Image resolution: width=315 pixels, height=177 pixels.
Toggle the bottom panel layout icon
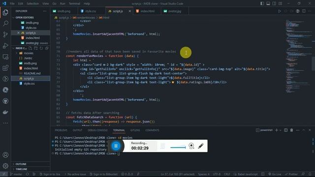268,3
